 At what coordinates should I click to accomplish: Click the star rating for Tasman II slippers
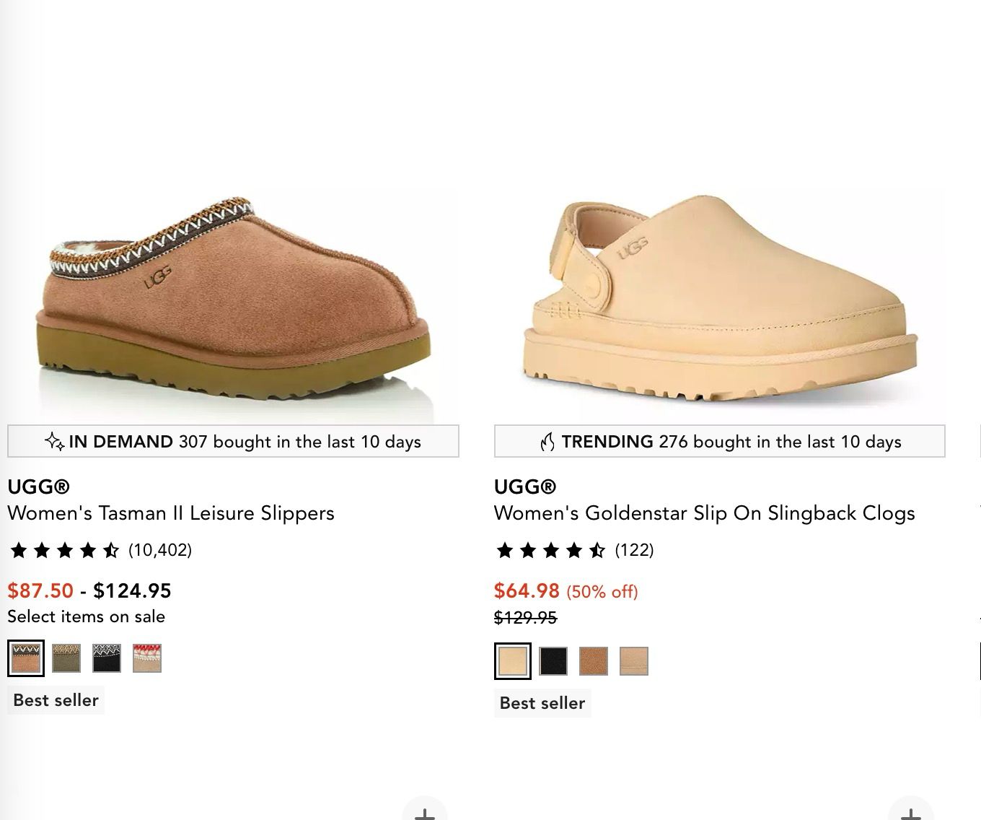[x=65, y=551]
